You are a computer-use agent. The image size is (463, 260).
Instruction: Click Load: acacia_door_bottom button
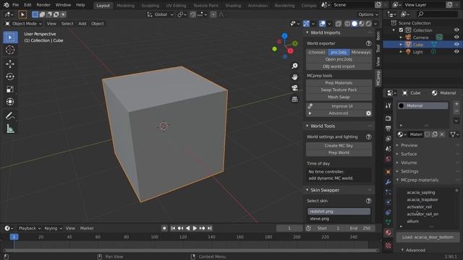(x=428, y=237)
